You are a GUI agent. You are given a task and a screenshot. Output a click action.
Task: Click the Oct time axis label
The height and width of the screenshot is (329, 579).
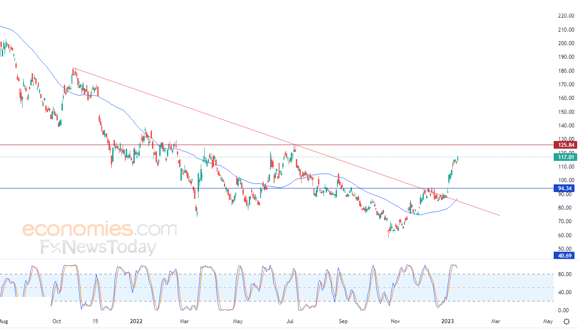(57, 322)
